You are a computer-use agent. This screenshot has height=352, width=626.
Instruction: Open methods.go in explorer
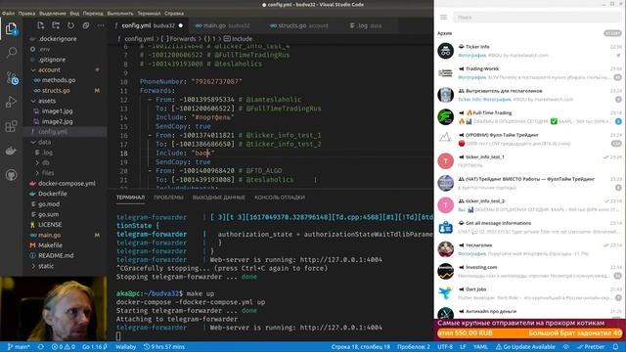point(59,80)
